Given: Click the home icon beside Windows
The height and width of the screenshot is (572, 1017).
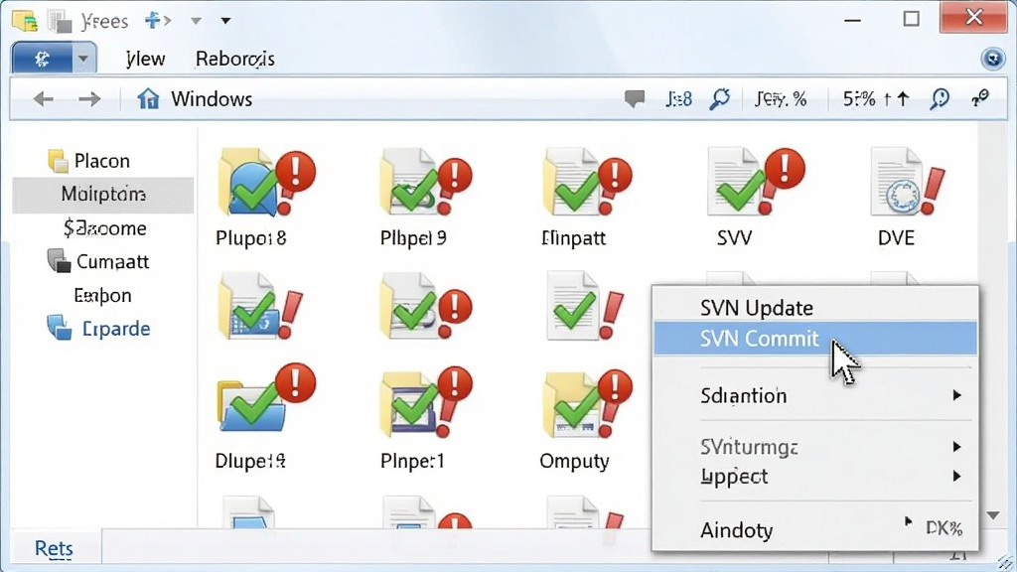Looking at the screenshot, I should pyautogui.click(x=148, y=98).
